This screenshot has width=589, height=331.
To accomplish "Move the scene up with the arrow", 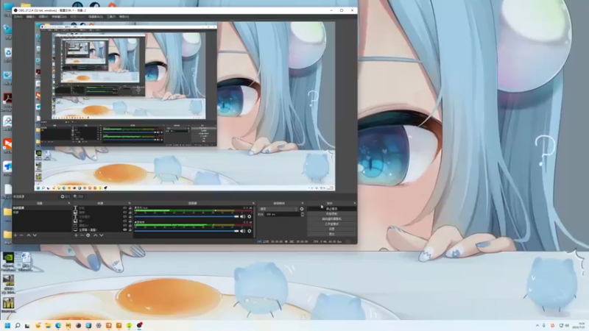I will (29, 235).
